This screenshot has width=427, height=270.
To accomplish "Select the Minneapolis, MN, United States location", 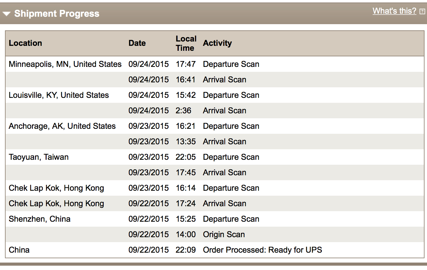I will 65,64.
